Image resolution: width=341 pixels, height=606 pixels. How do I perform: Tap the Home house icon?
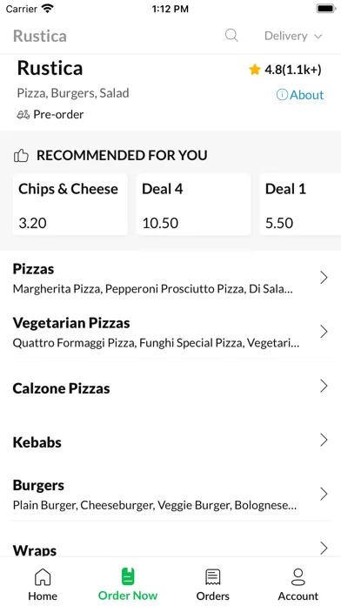[43, 577]
